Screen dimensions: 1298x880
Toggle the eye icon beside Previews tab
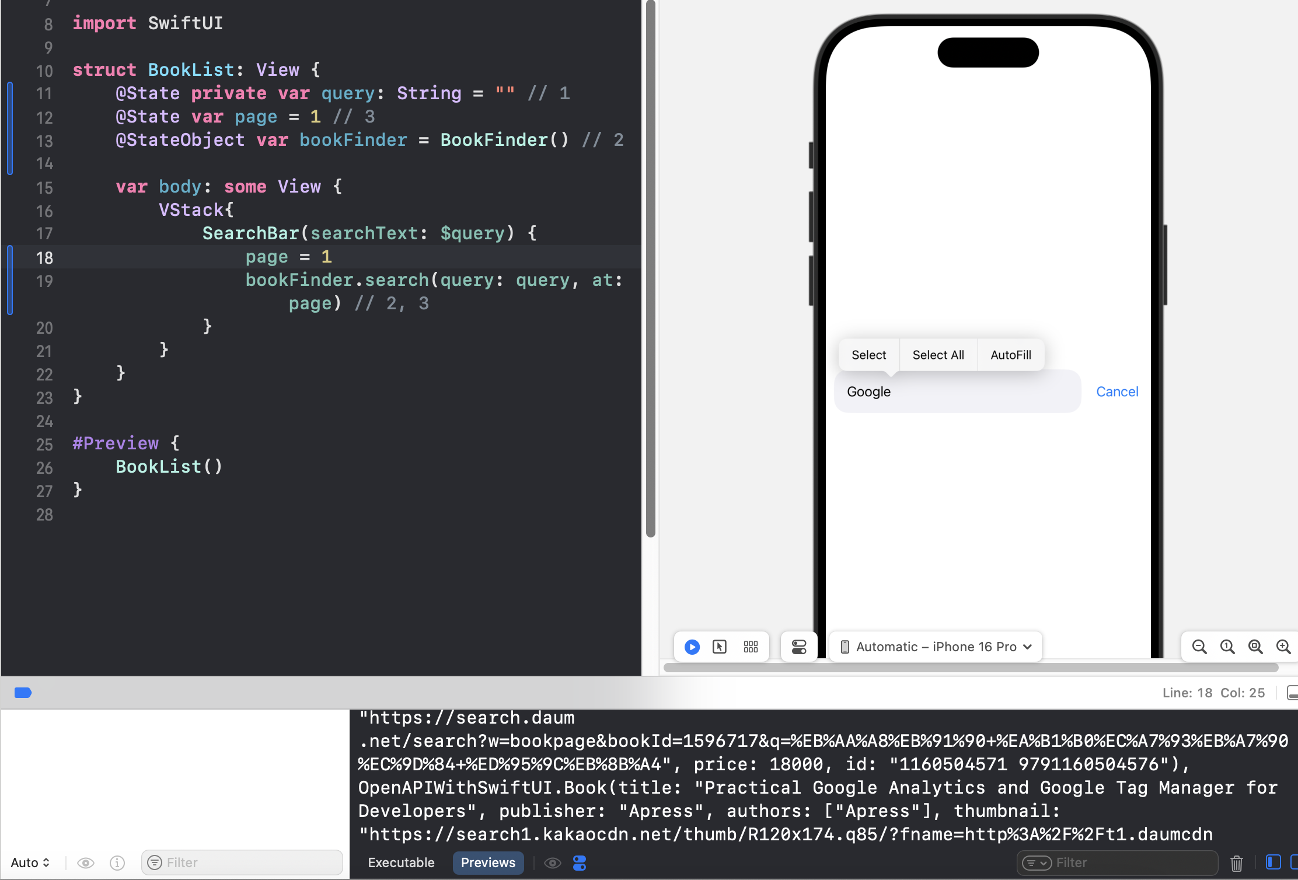[x=552, y=862]
